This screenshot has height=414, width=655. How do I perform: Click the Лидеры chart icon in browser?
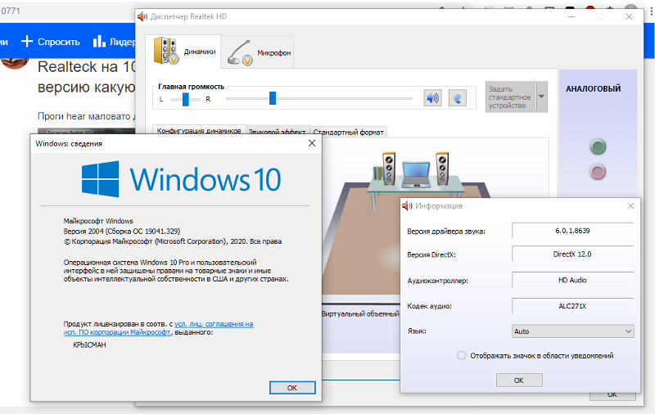click(x=99, y=41)
